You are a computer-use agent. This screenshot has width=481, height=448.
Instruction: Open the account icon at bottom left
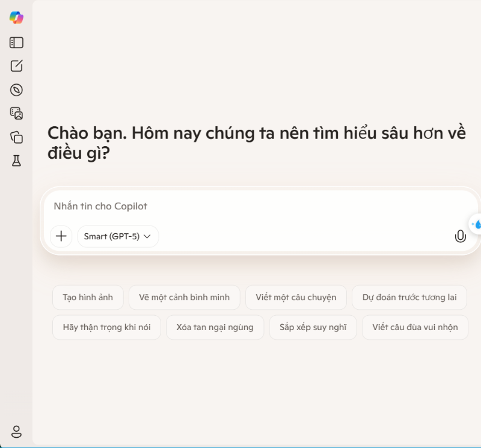pyautogui.click(x=17, y=432)
